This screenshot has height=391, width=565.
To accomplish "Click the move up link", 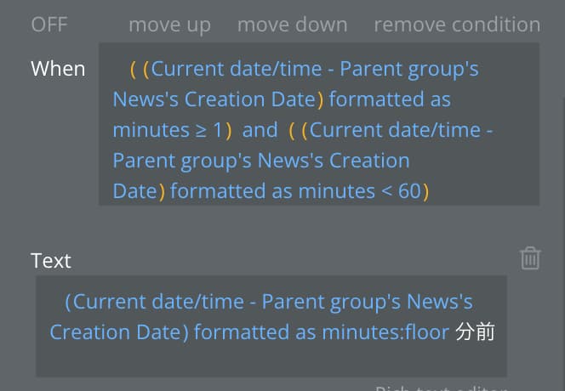I will pos(169,25).
